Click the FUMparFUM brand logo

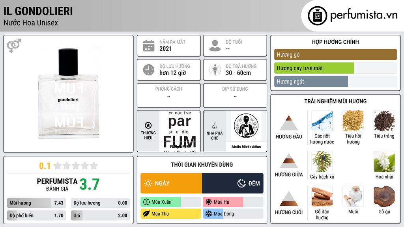[x=180, y=131]
